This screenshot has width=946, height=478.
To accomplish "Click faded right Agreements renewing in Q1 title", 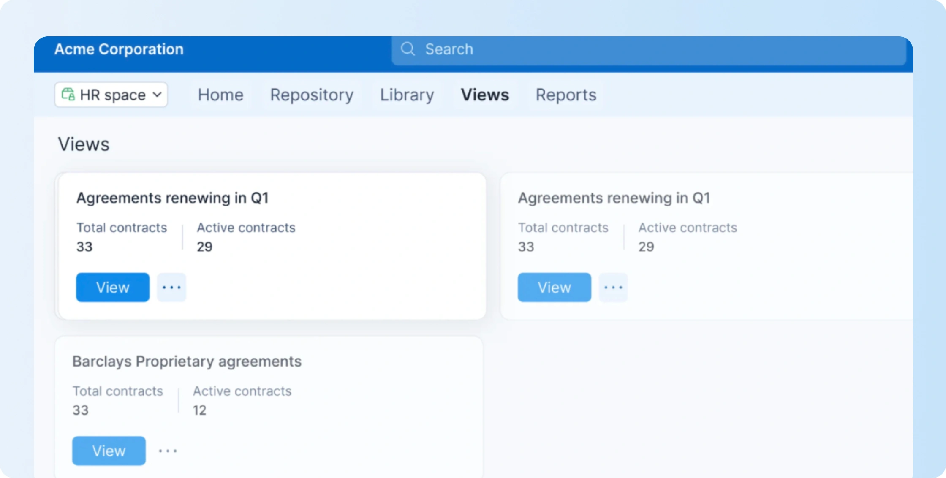I will (614, 198).
